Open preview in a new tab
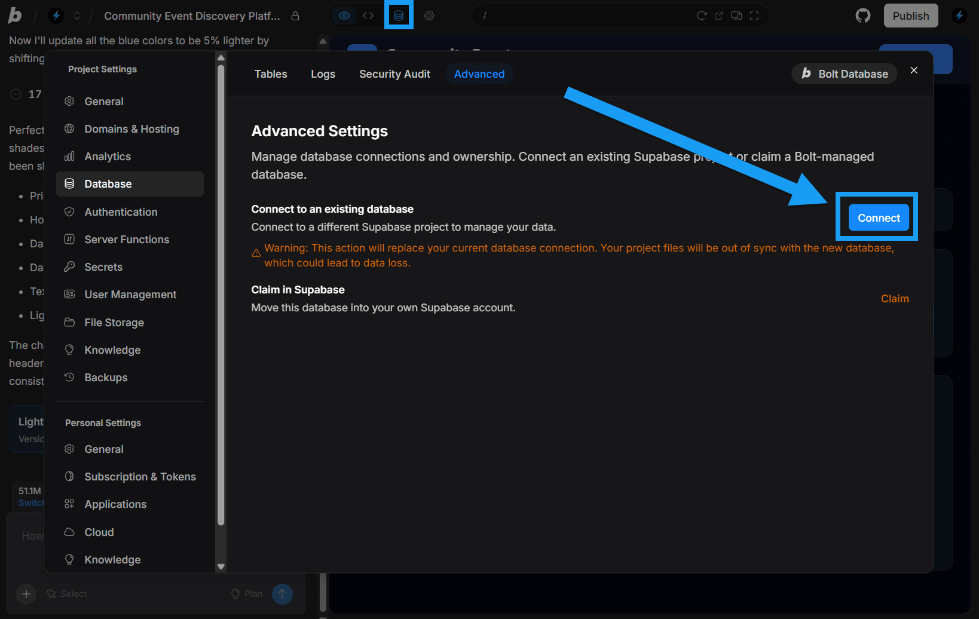 [x=718, y=16]
